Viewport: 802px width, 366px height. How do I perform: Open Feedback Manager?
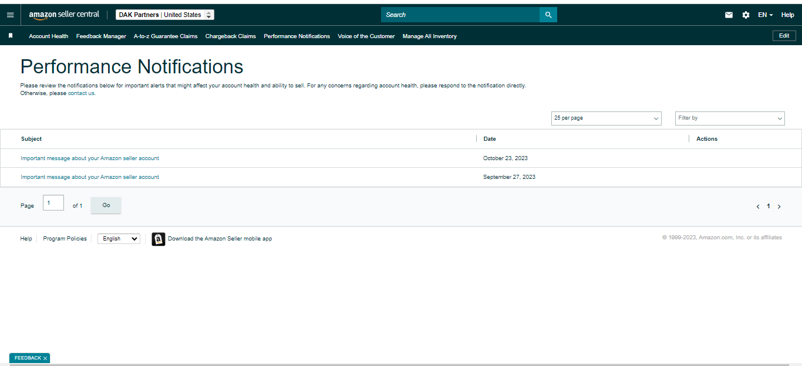coord(101,36)
